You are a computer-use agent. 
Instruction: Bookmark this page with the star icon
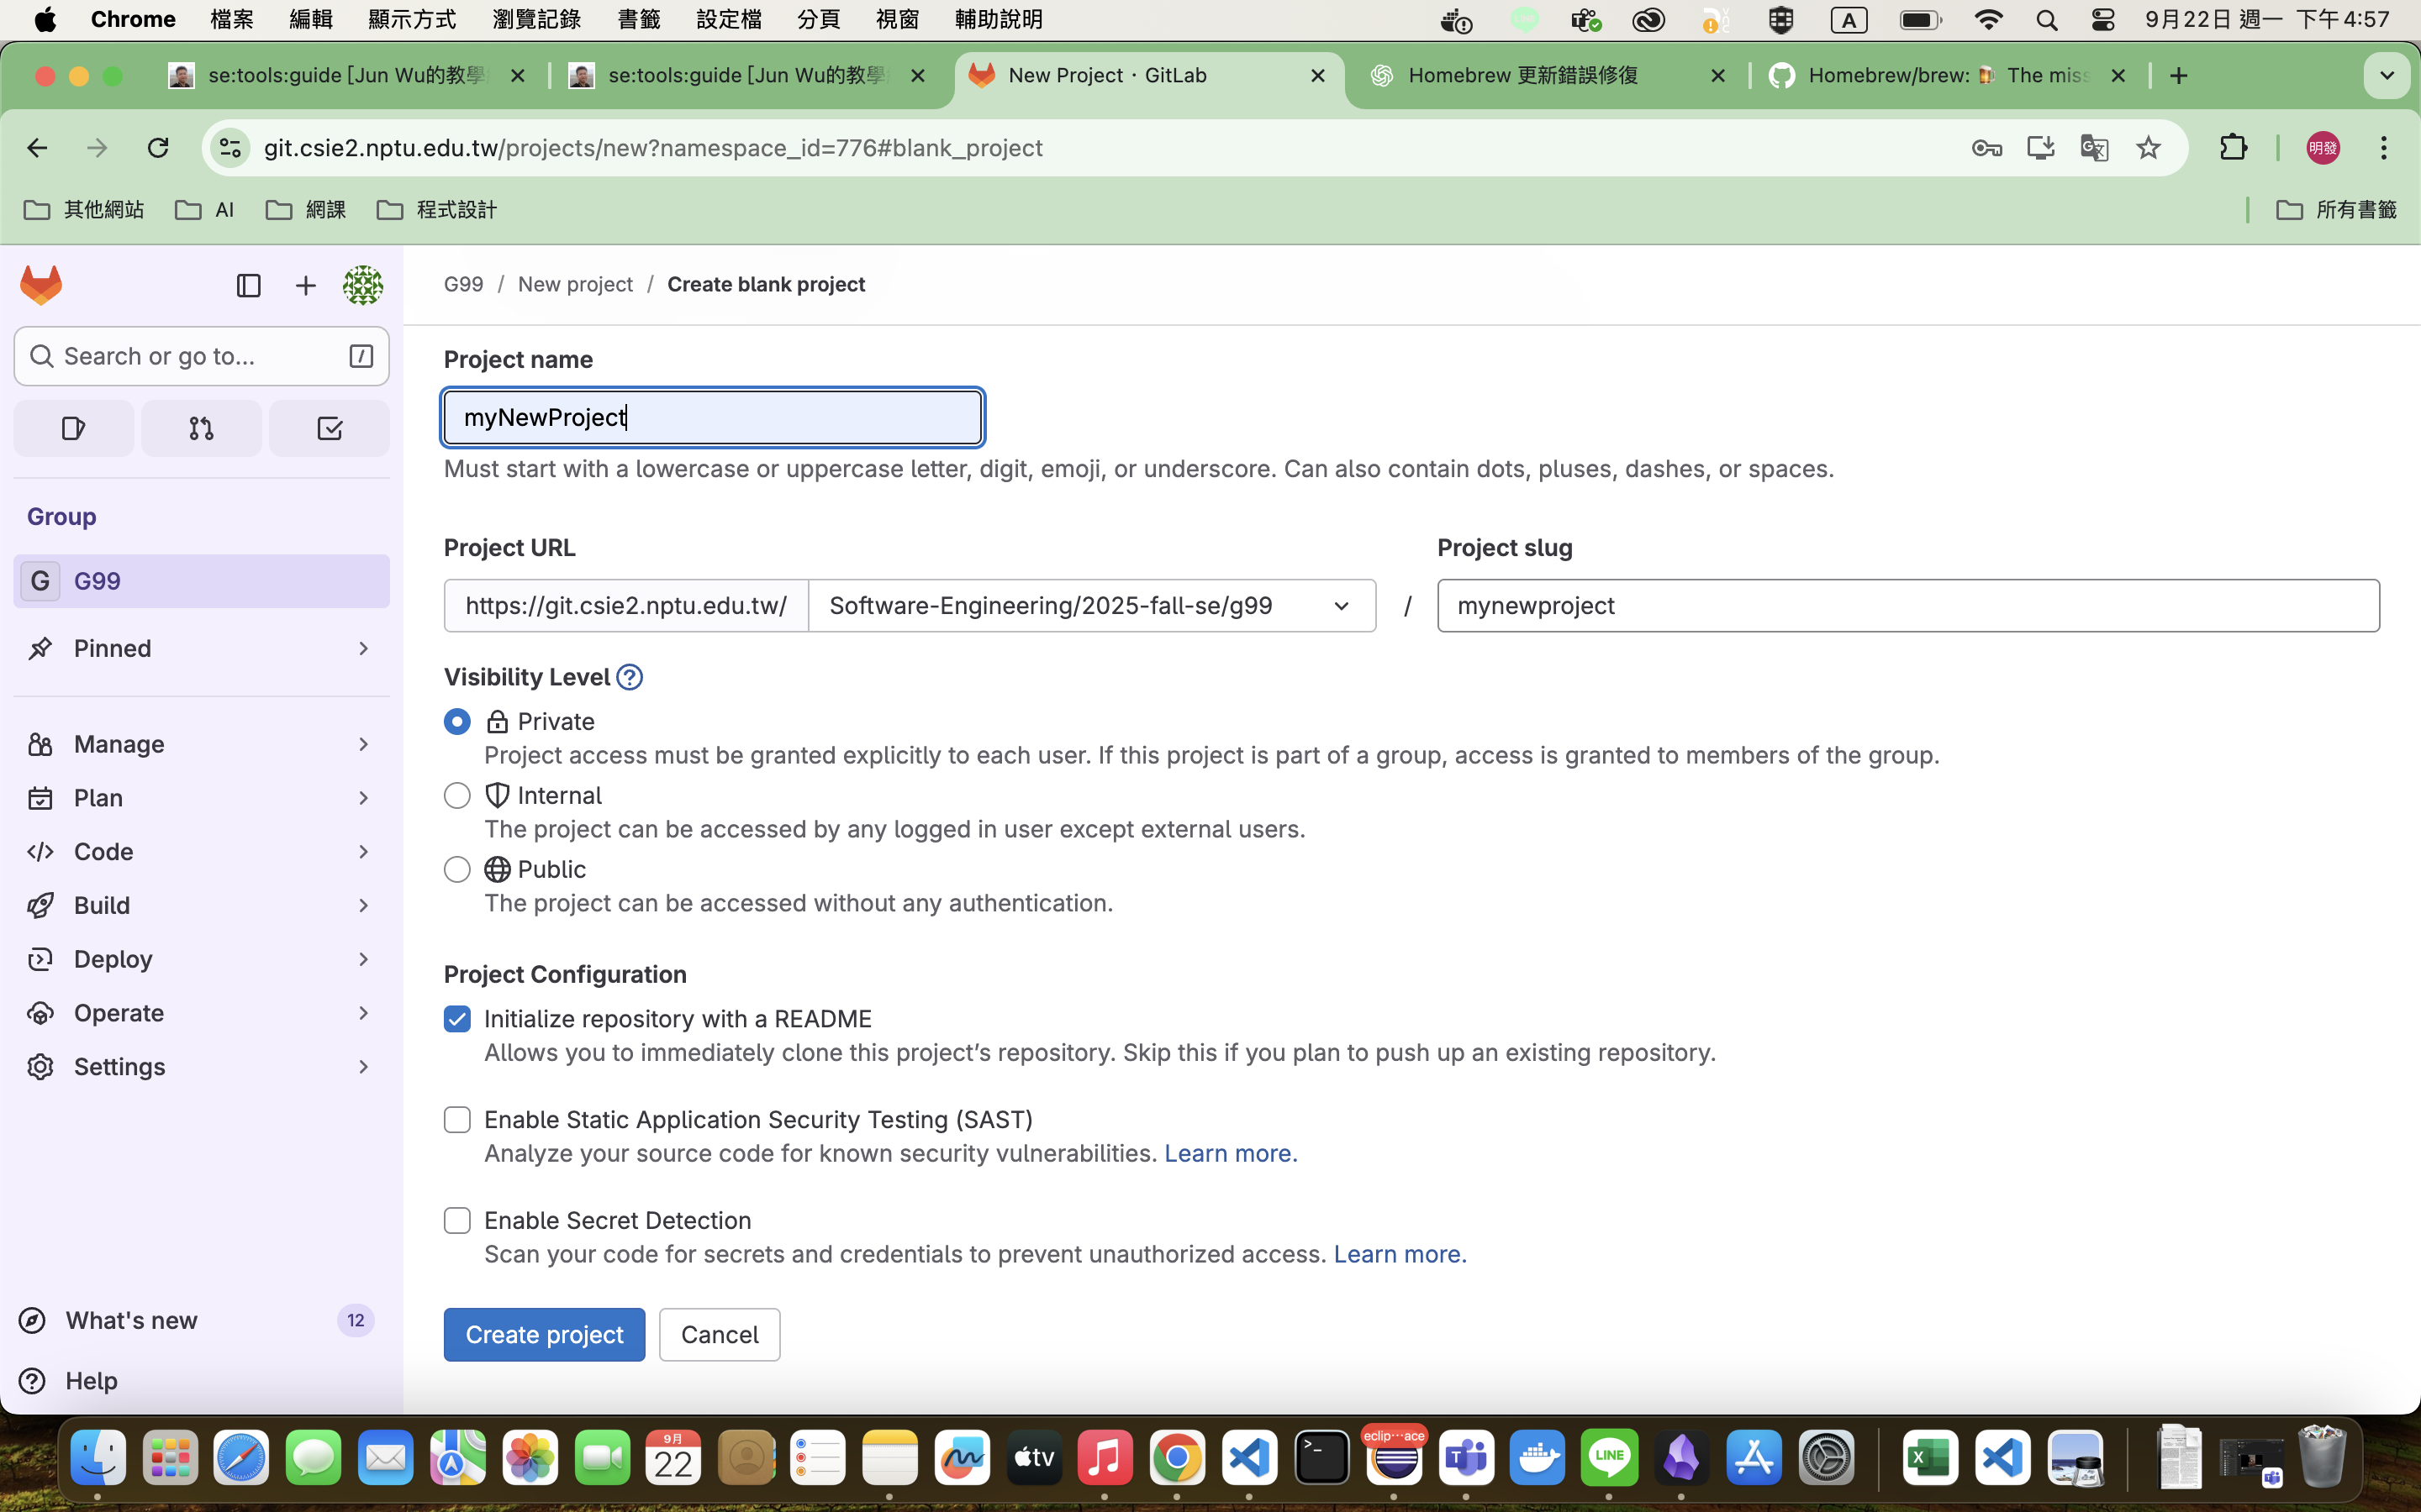pyautogui.click(x=2148, y=148)
